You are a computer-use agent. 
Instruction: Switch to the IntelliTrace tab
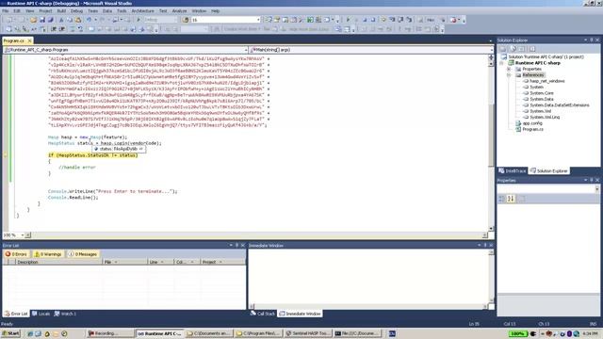[513, 170]
